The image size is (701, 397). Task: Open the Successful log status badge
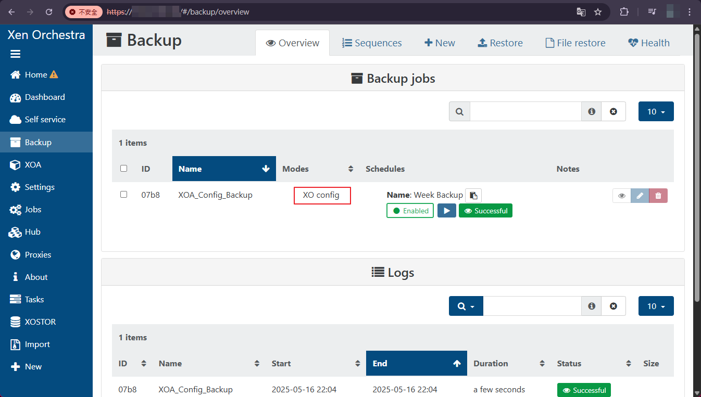pyautogui.click(x=584, y=390)
